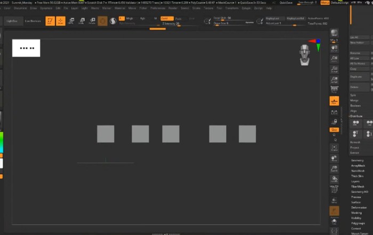This screenshot has height=235, width=373.
Task: Click the third gray square on canvas
Action: [x=171, y=134]
